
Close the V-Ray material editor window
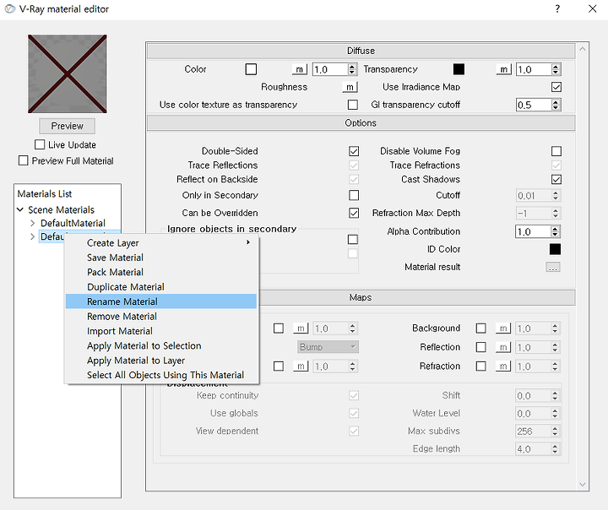pos(592,9)
